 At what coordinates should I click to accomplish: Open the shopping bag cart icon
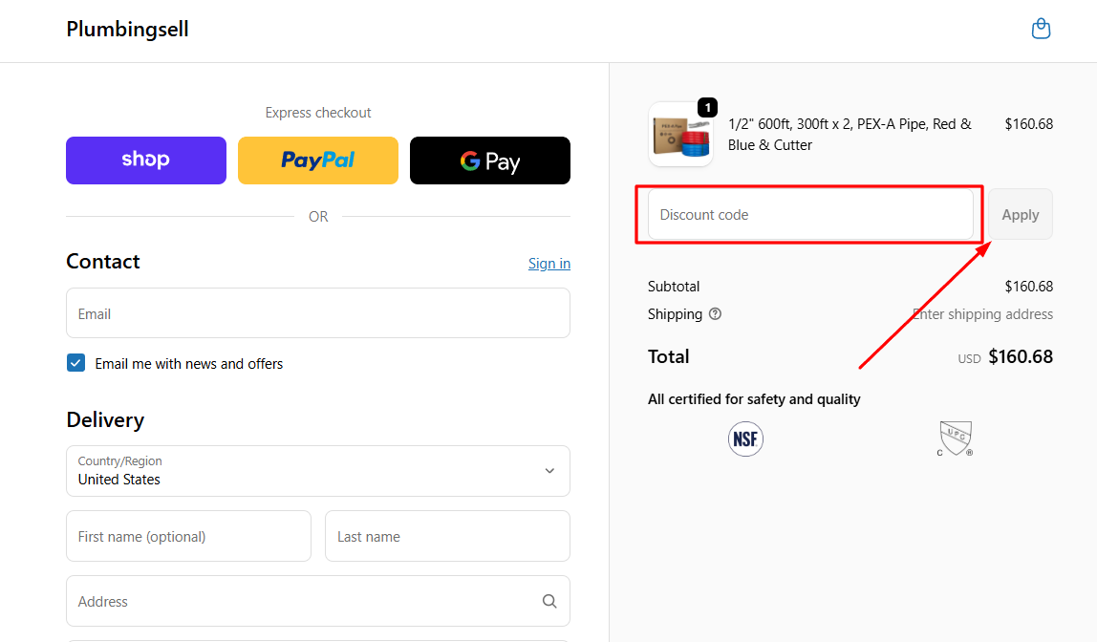point(1041,29)
